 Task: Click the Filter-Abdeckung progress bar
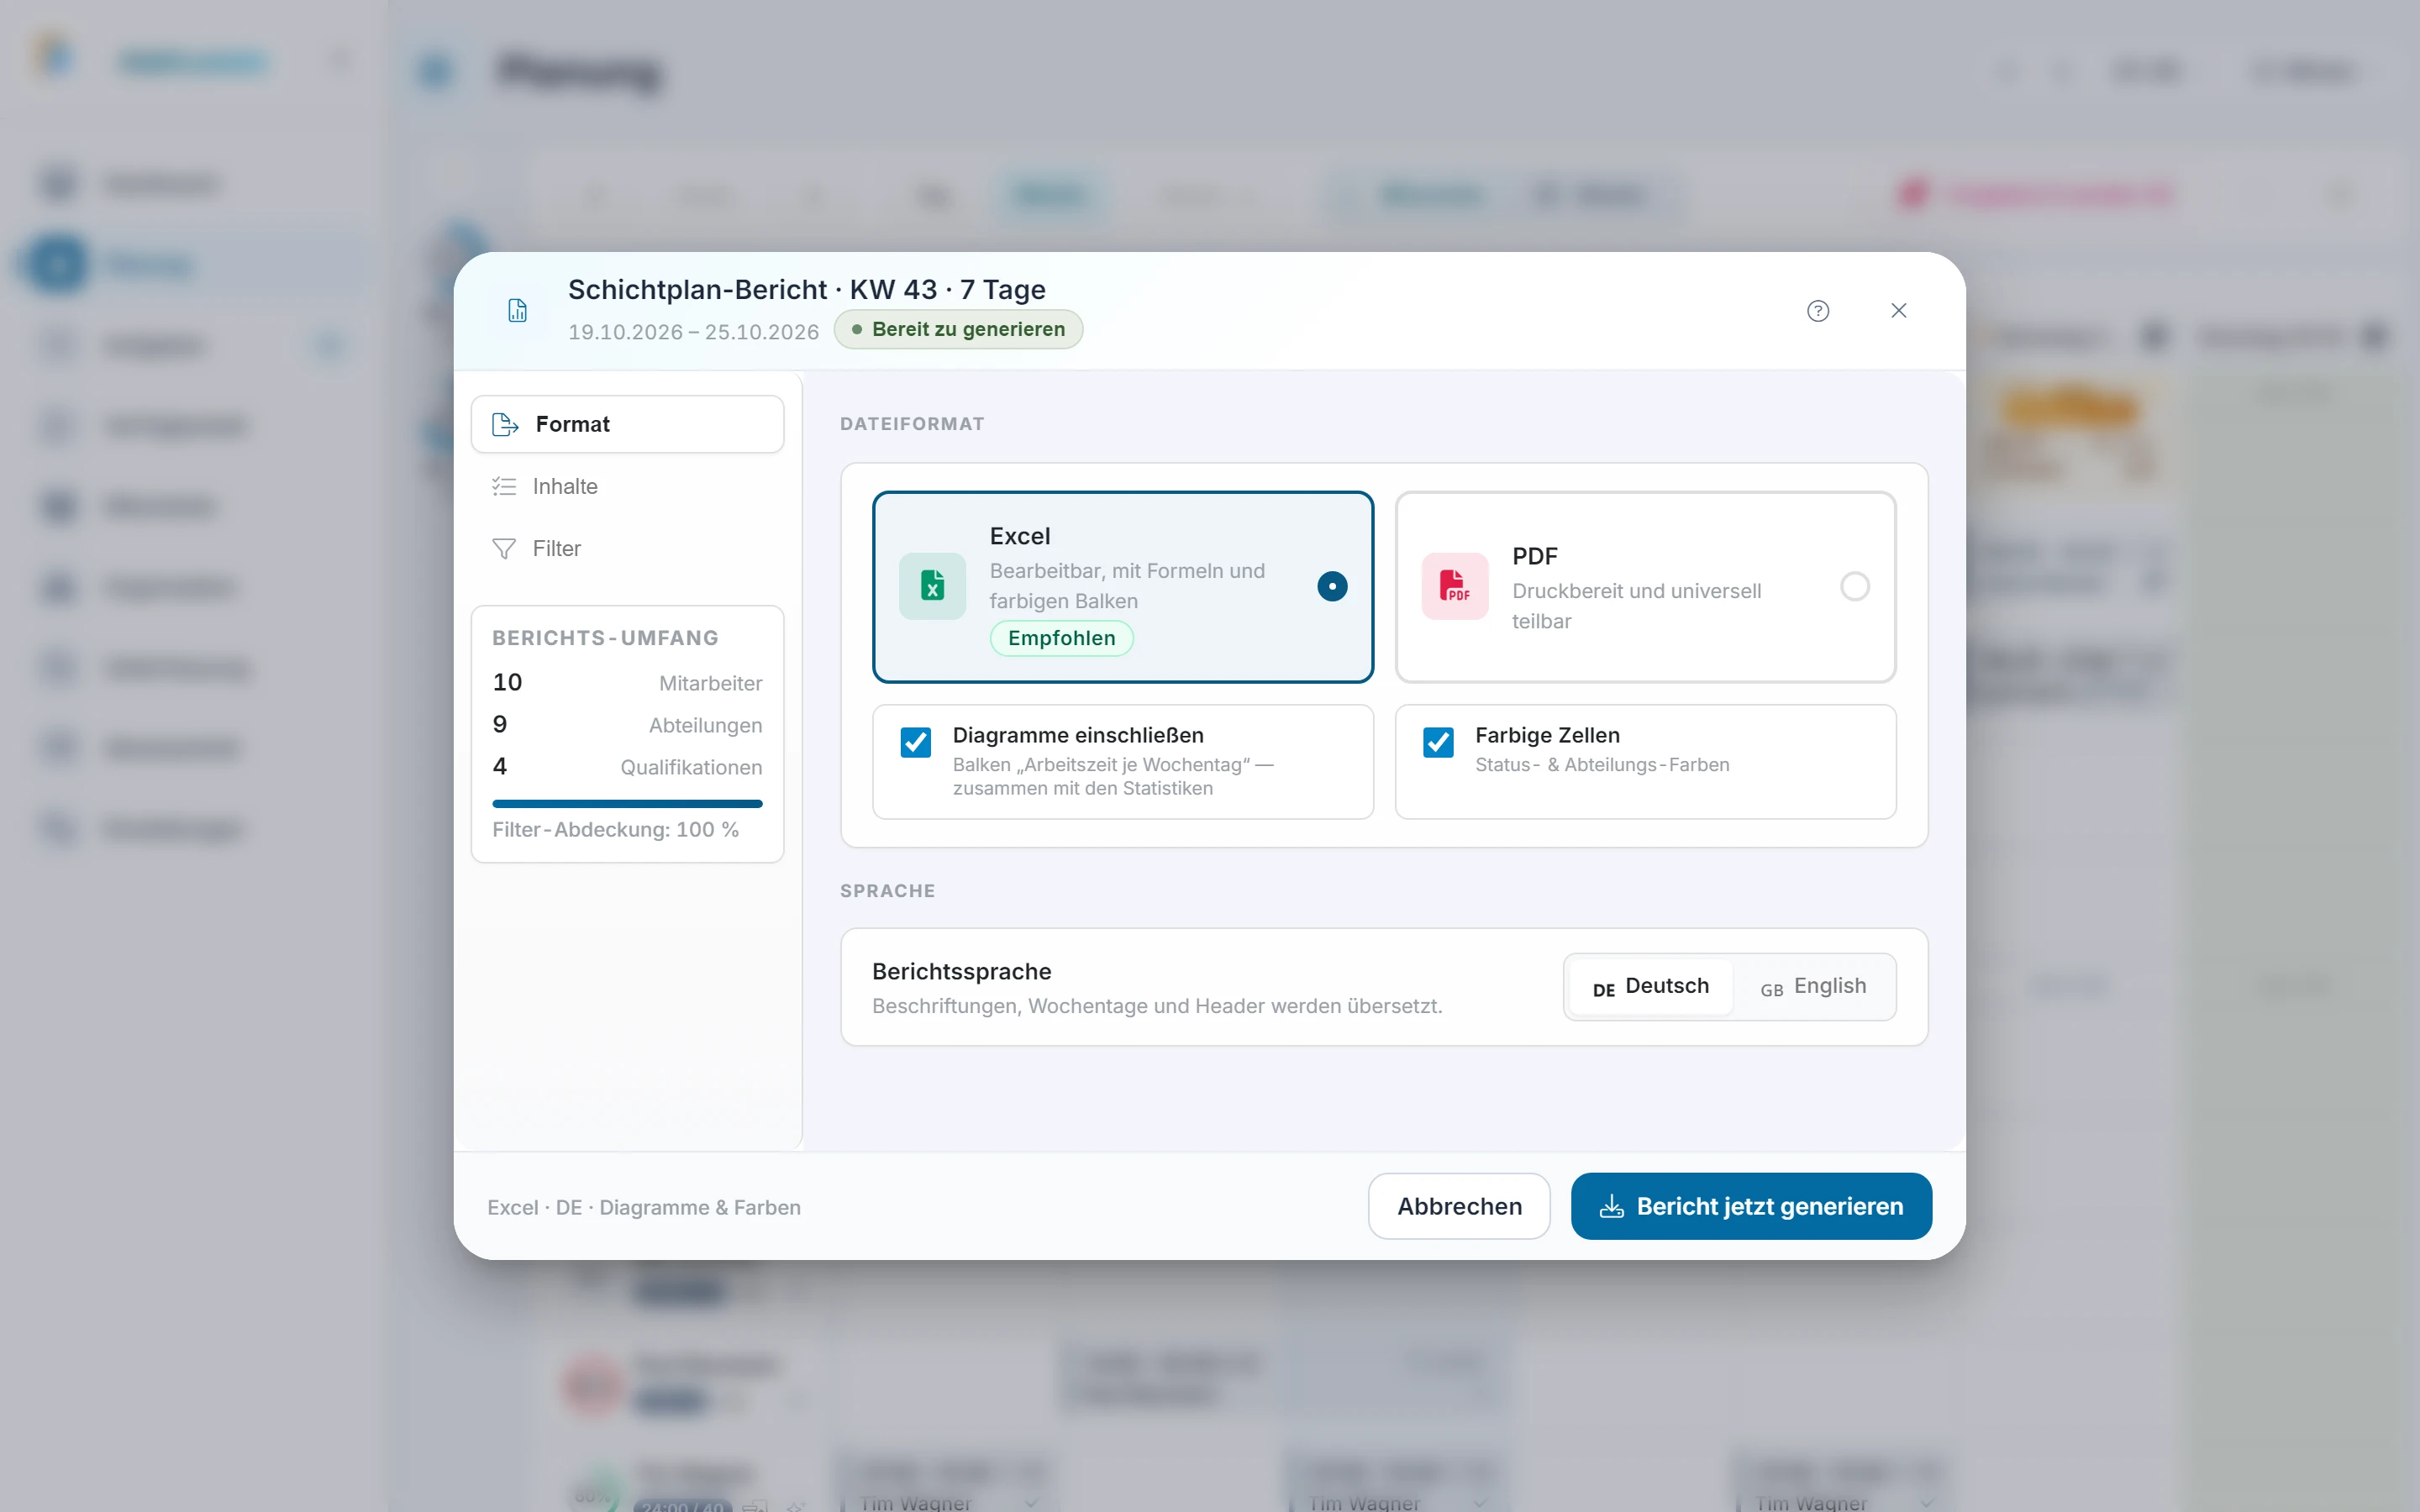click(627, 803)
